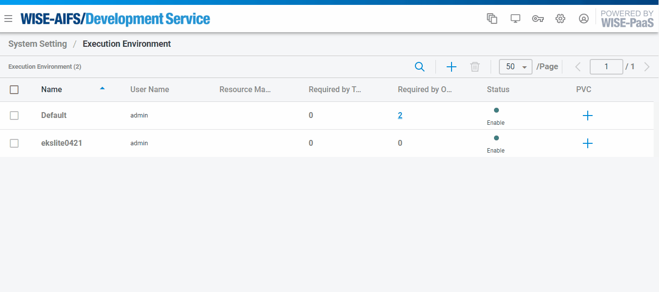Go to next page arrow
Image resolution: width=659 pixels, height=292 pixels.
point(647,67)
